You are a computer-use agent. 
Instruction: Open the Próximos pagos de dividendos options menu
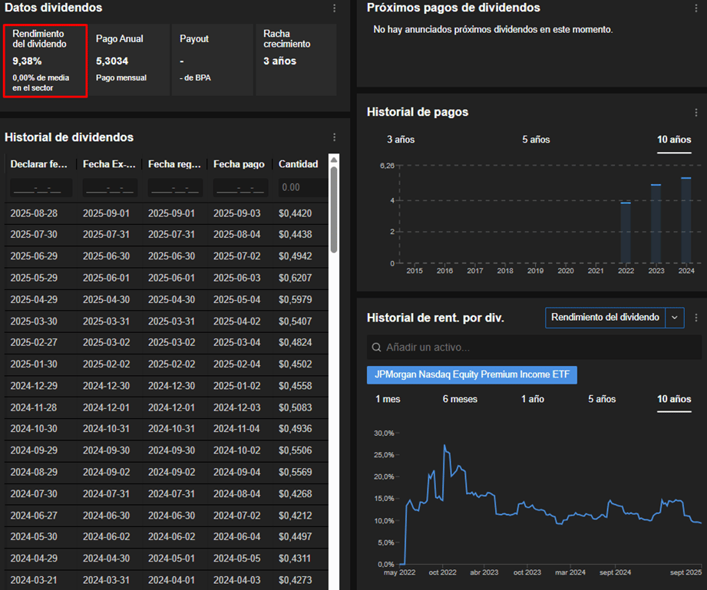(696, 8)
